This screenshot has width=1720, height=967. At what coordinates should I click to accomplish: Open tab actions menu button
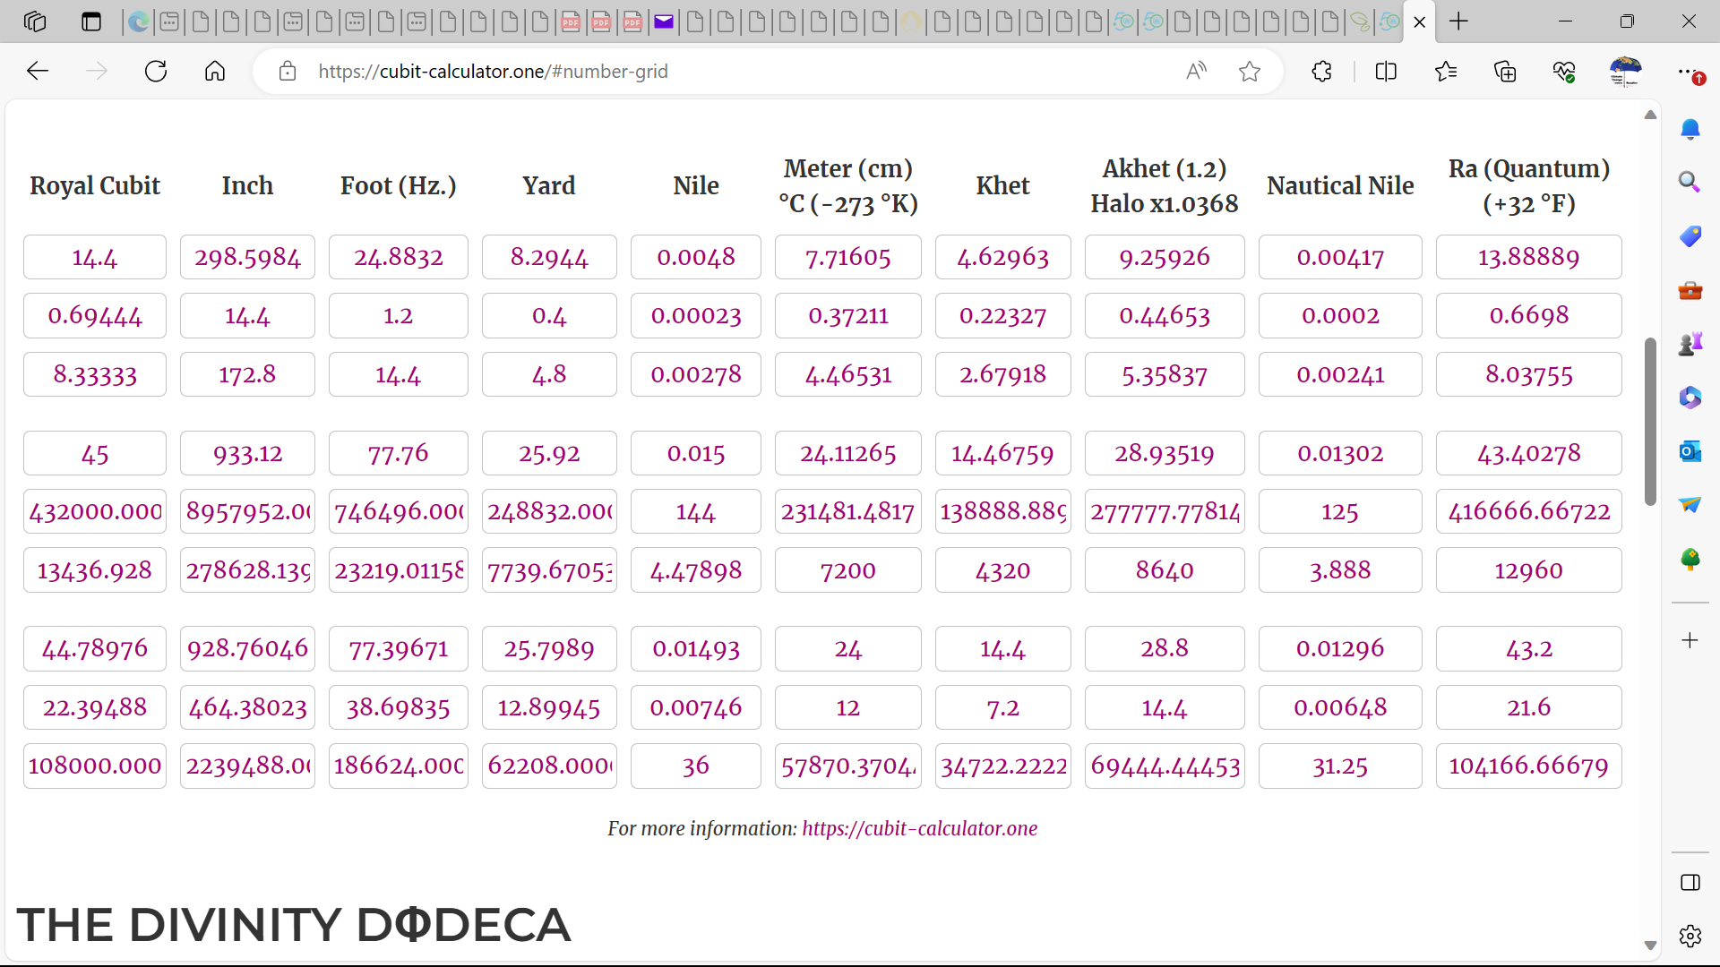coord(91,21)
